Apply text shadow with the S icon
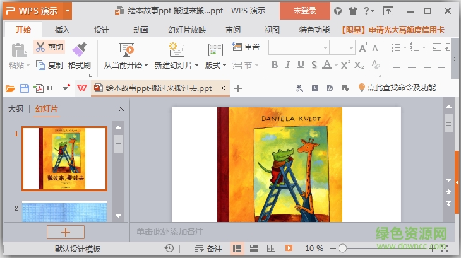 coord(314,65)
